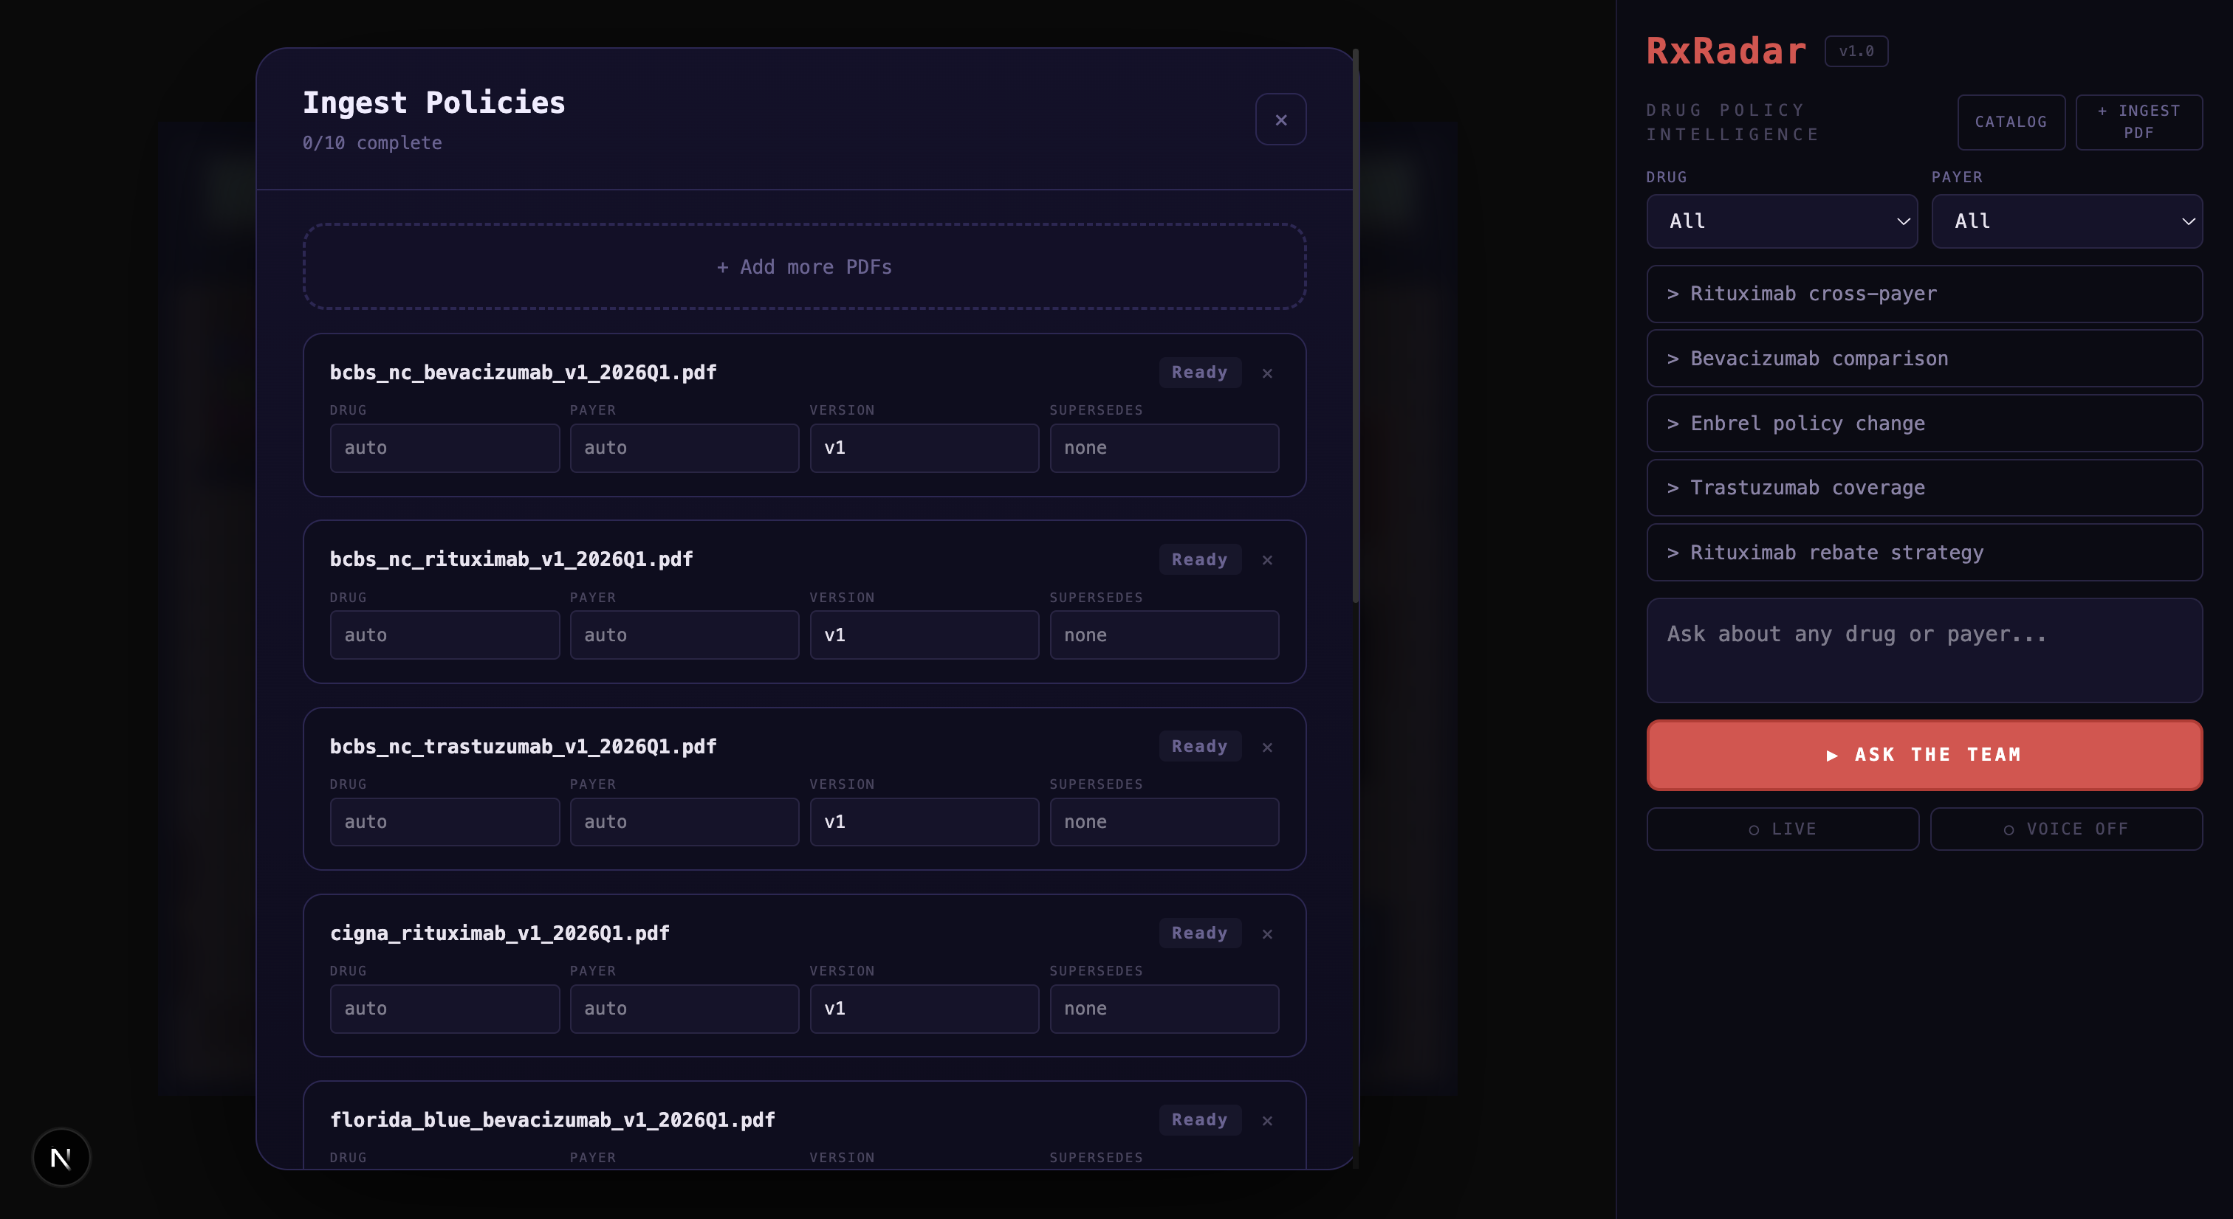2233x1219 pixels.
Task: Toggle the LIVE mode button
Action: pos(1783,828)
